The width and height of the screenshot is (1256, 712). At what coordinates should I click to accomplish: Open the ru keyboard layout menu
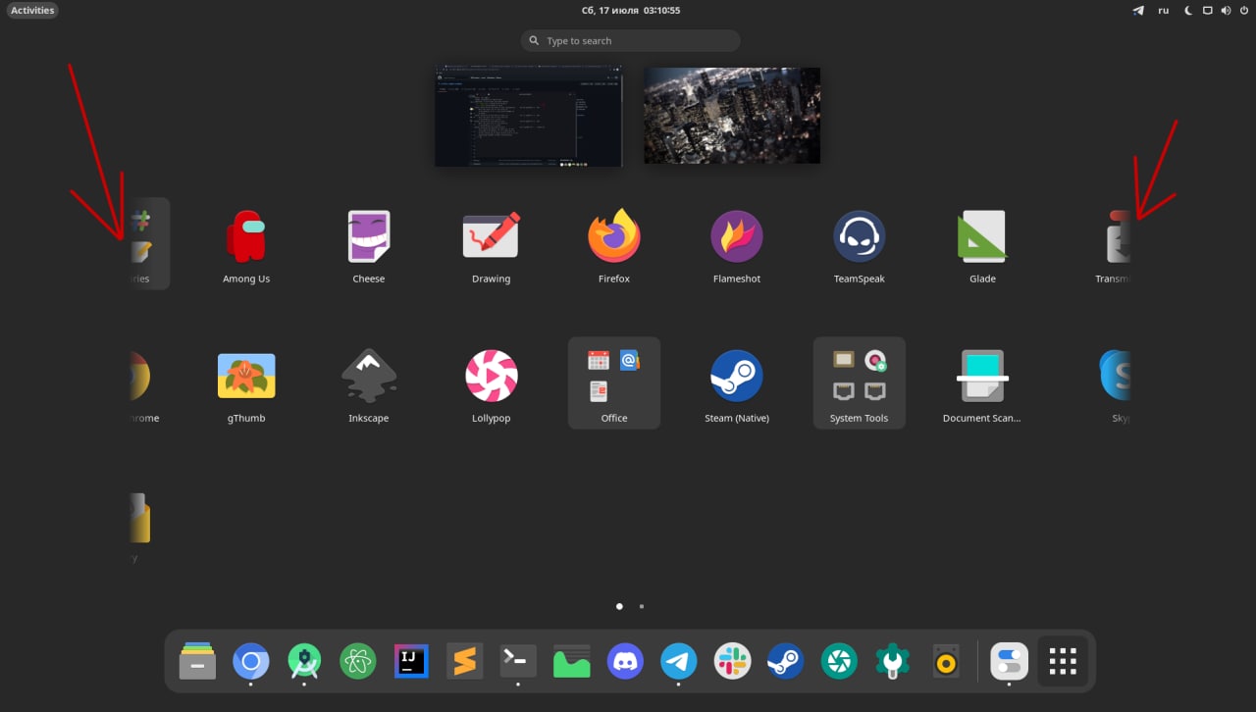(1164, 11)
